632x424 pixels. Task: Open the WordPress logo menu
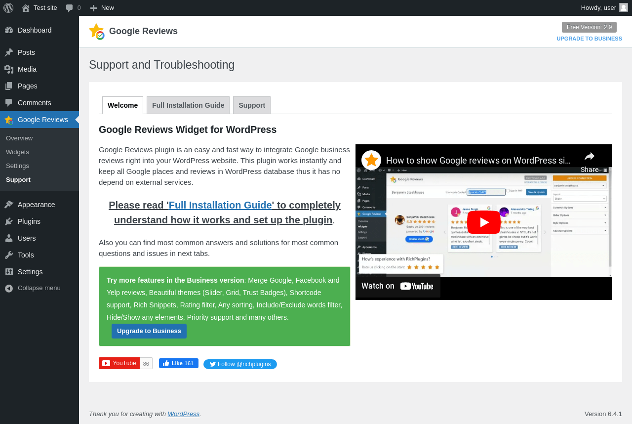point(8,7)
